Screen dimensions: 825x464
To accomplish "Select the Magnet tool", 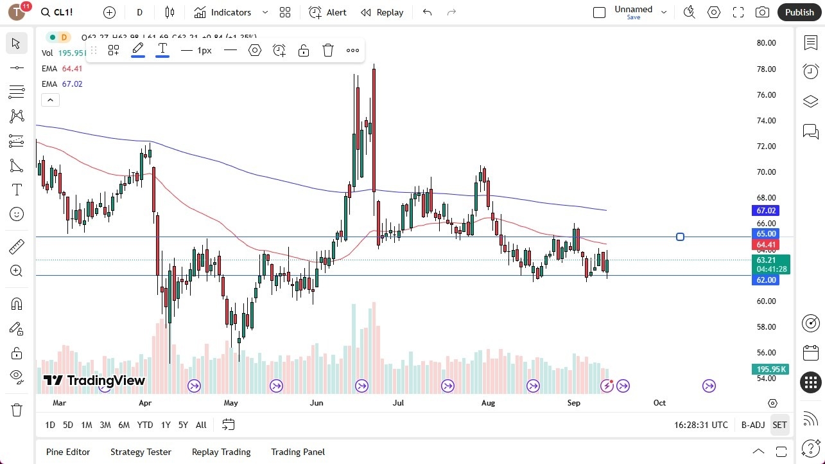I will coord(17,303).
